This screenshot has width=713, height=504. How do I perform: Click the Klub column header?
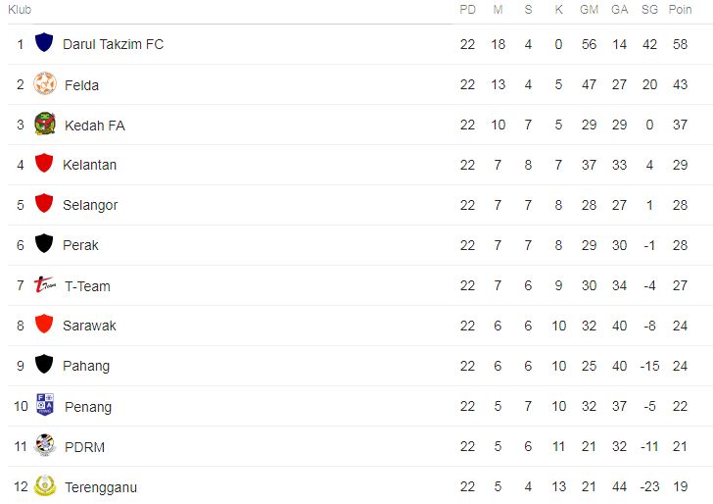20,10
